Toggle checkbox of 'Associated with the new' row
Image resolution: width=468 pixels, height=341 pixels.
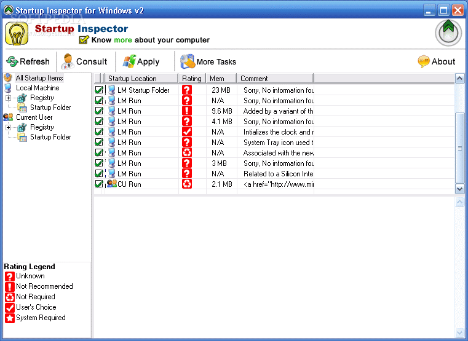(99, 152)
